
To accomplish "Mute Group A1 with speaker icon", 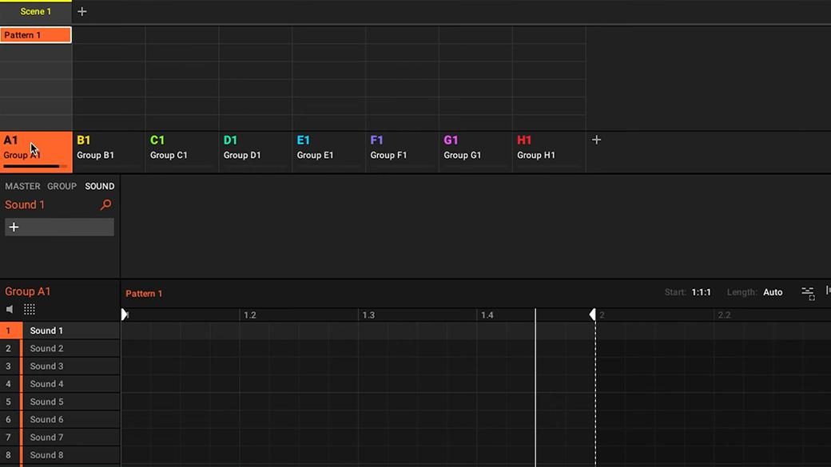I will [x=10, y=309].
